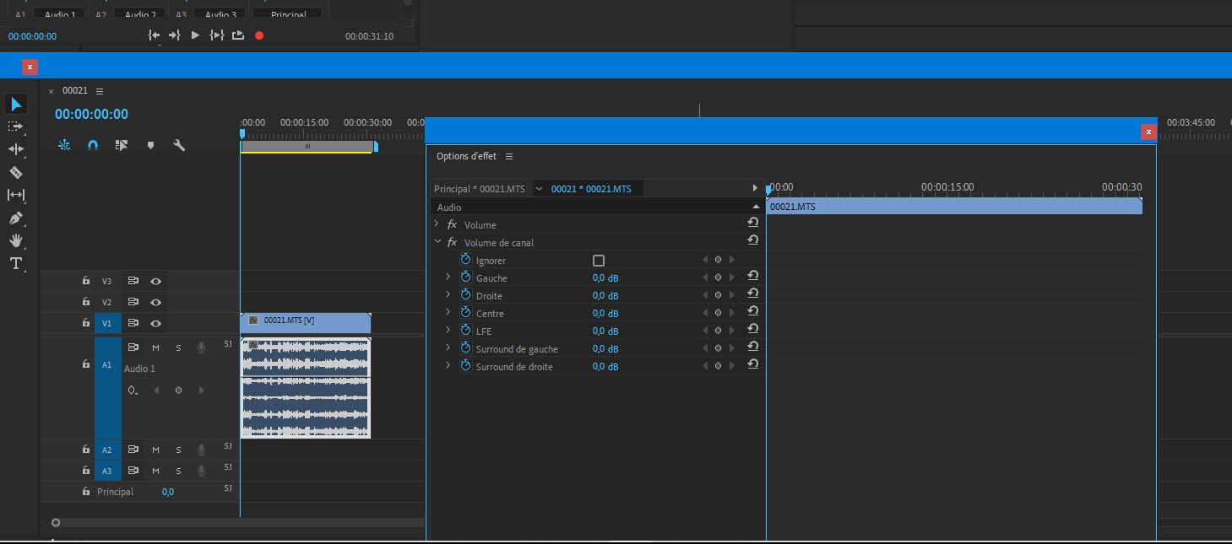Screen dimensions: 1232x544
Task: Click Go to Out point button
Action: coord(175,35)
